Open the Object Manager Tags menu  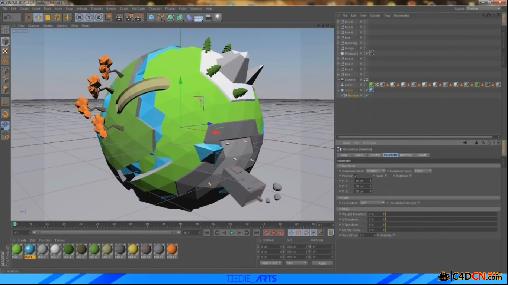coord(387,16)
